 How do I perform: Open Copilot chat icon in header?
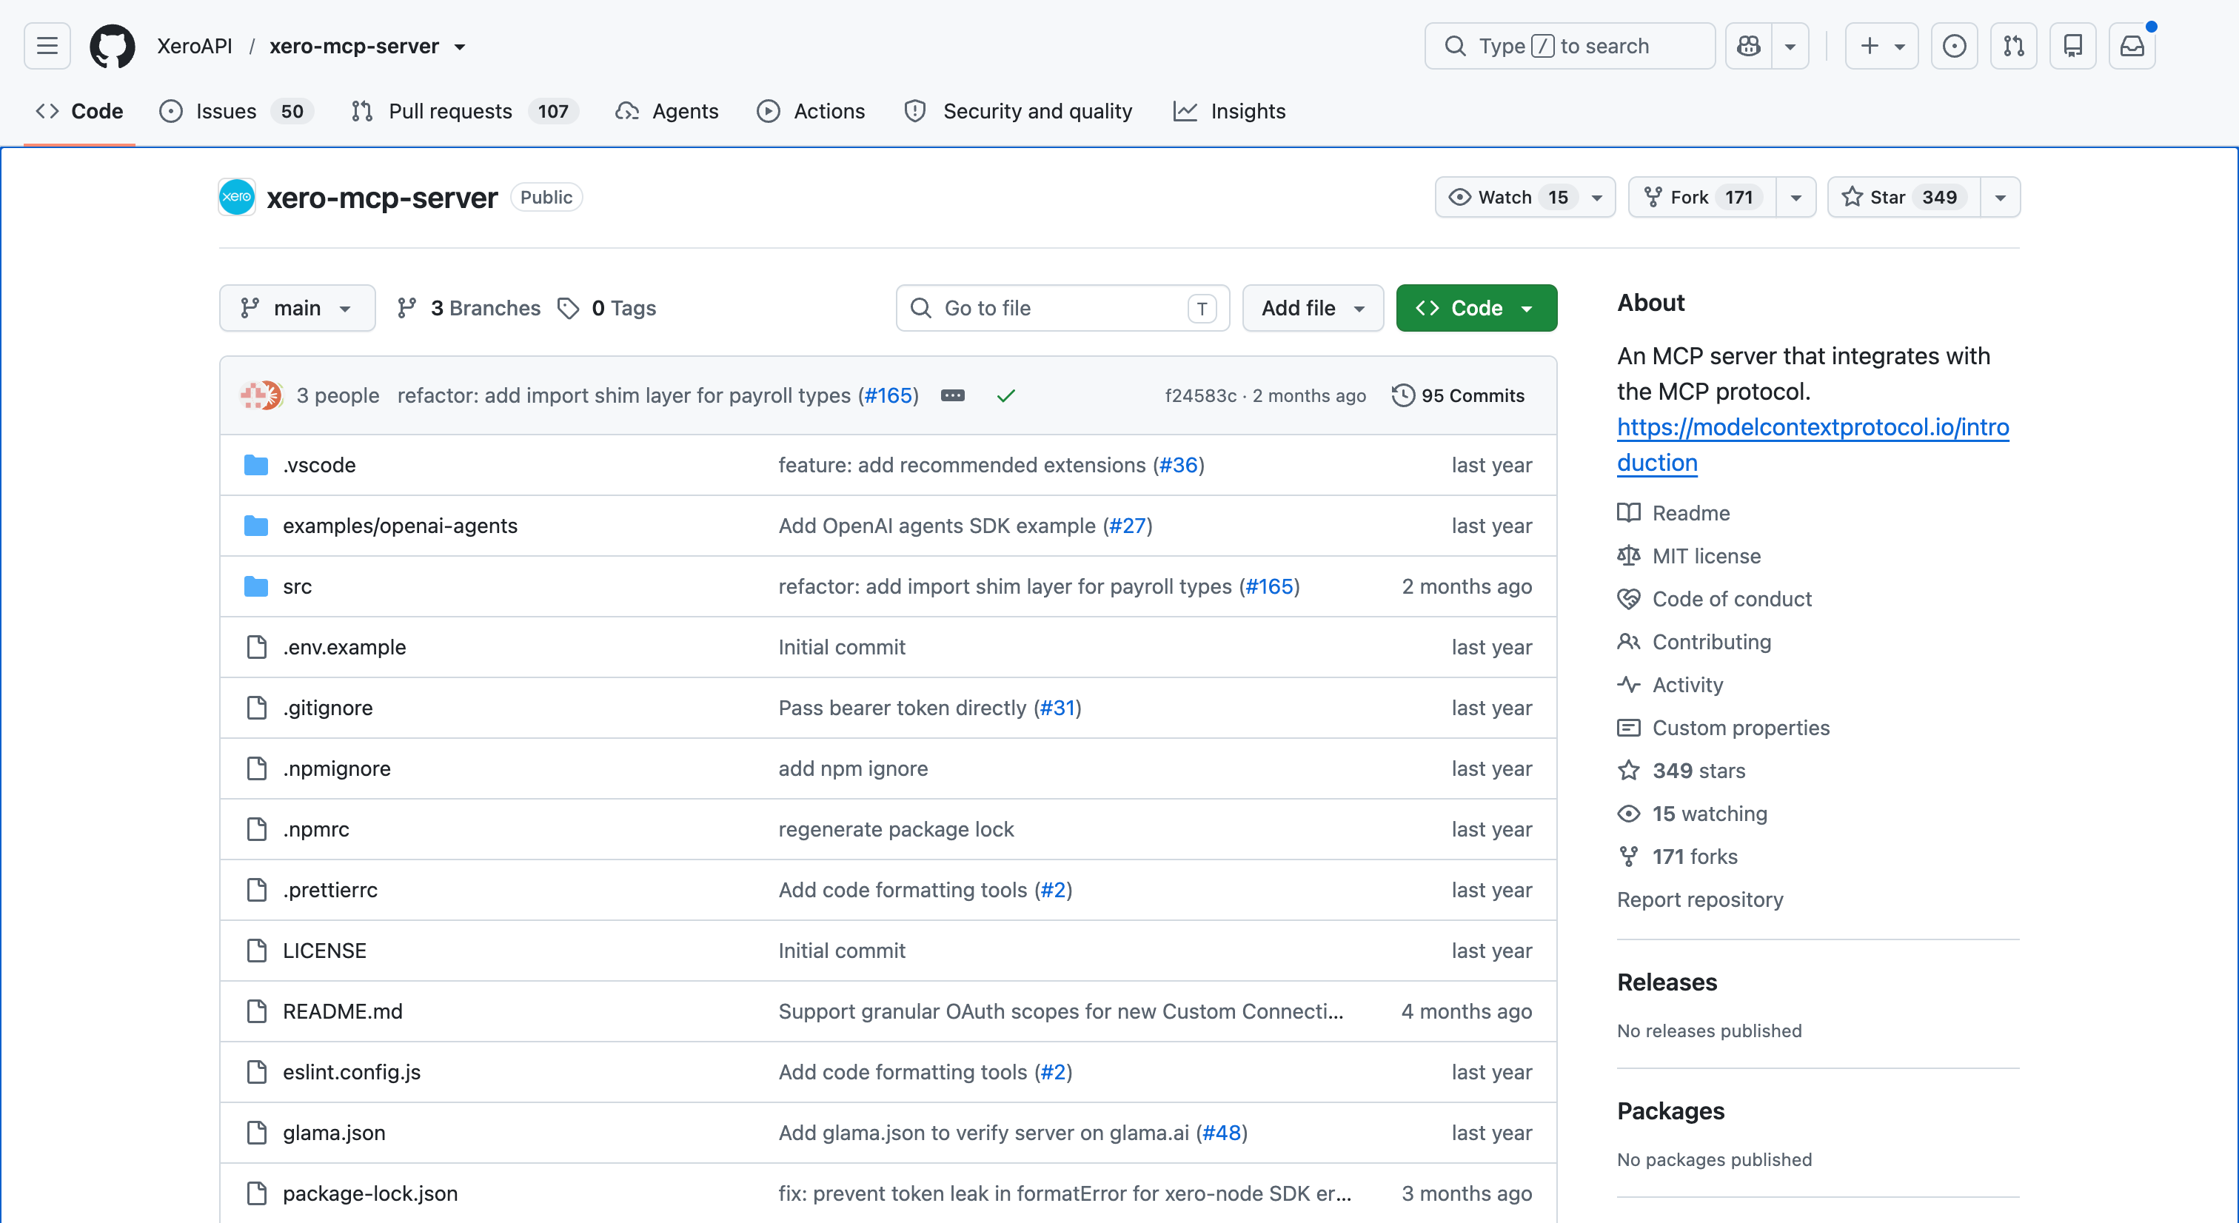(x=1749, y=45)
